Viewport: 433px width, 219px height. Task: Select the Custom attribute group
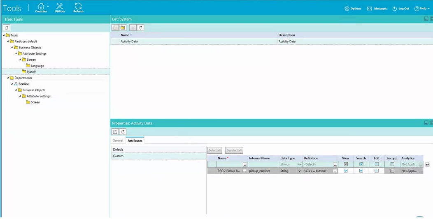click(x=158, y=156)
